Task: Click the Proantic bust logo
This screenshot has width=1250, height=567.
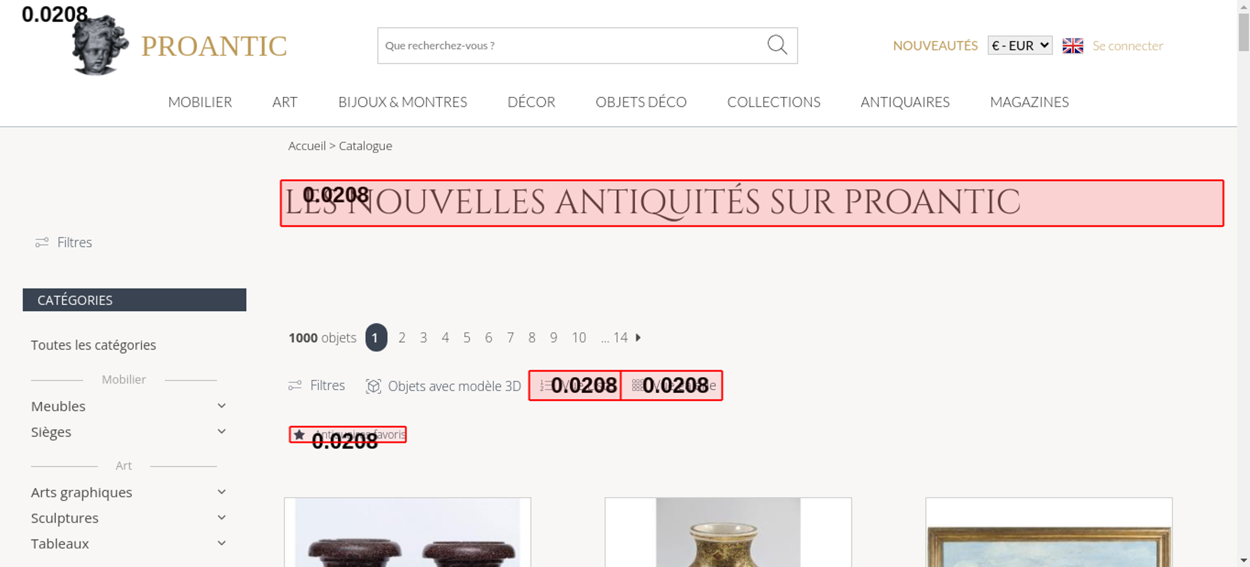Action: pos(100,46)
